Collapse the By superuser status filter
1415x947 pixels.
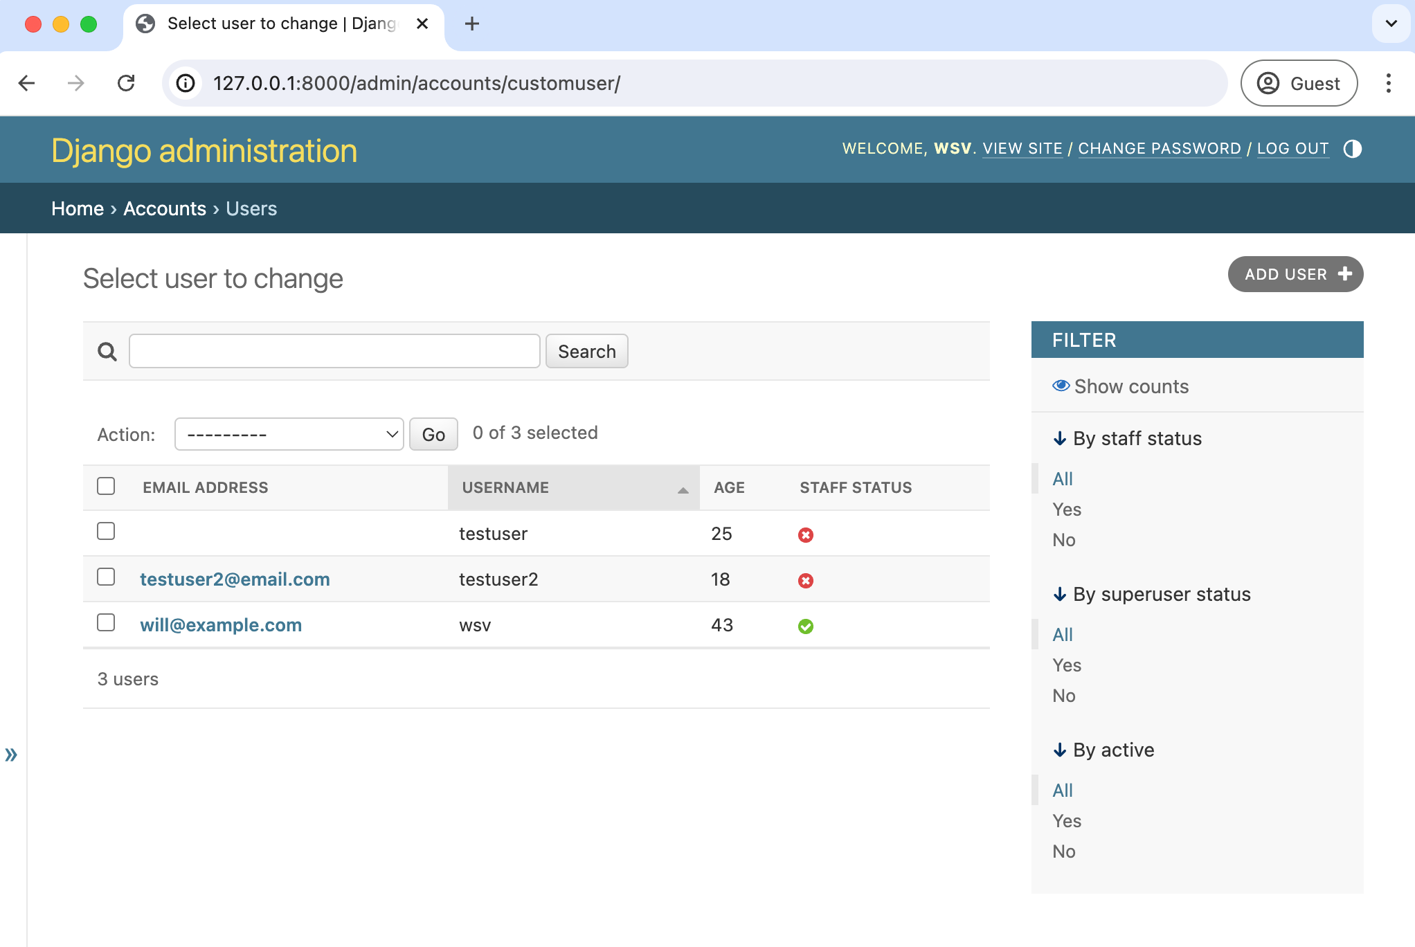1152,594
